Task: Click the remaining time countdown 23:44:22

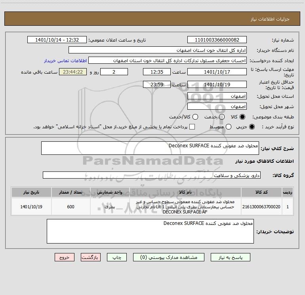Action: pyautogui.click(x=73, y=72)
